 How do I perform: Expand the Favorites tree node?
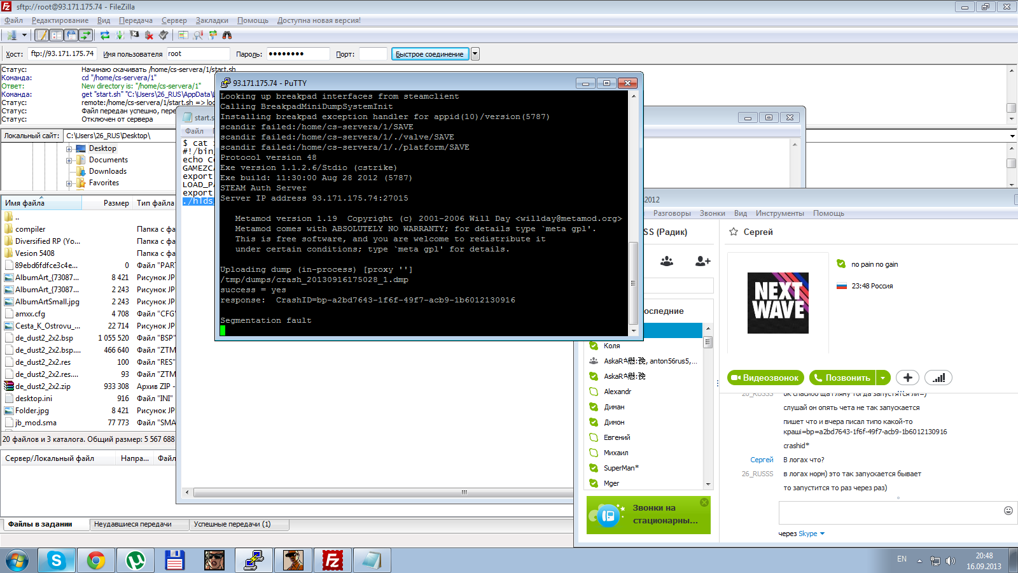click(69, 183)
